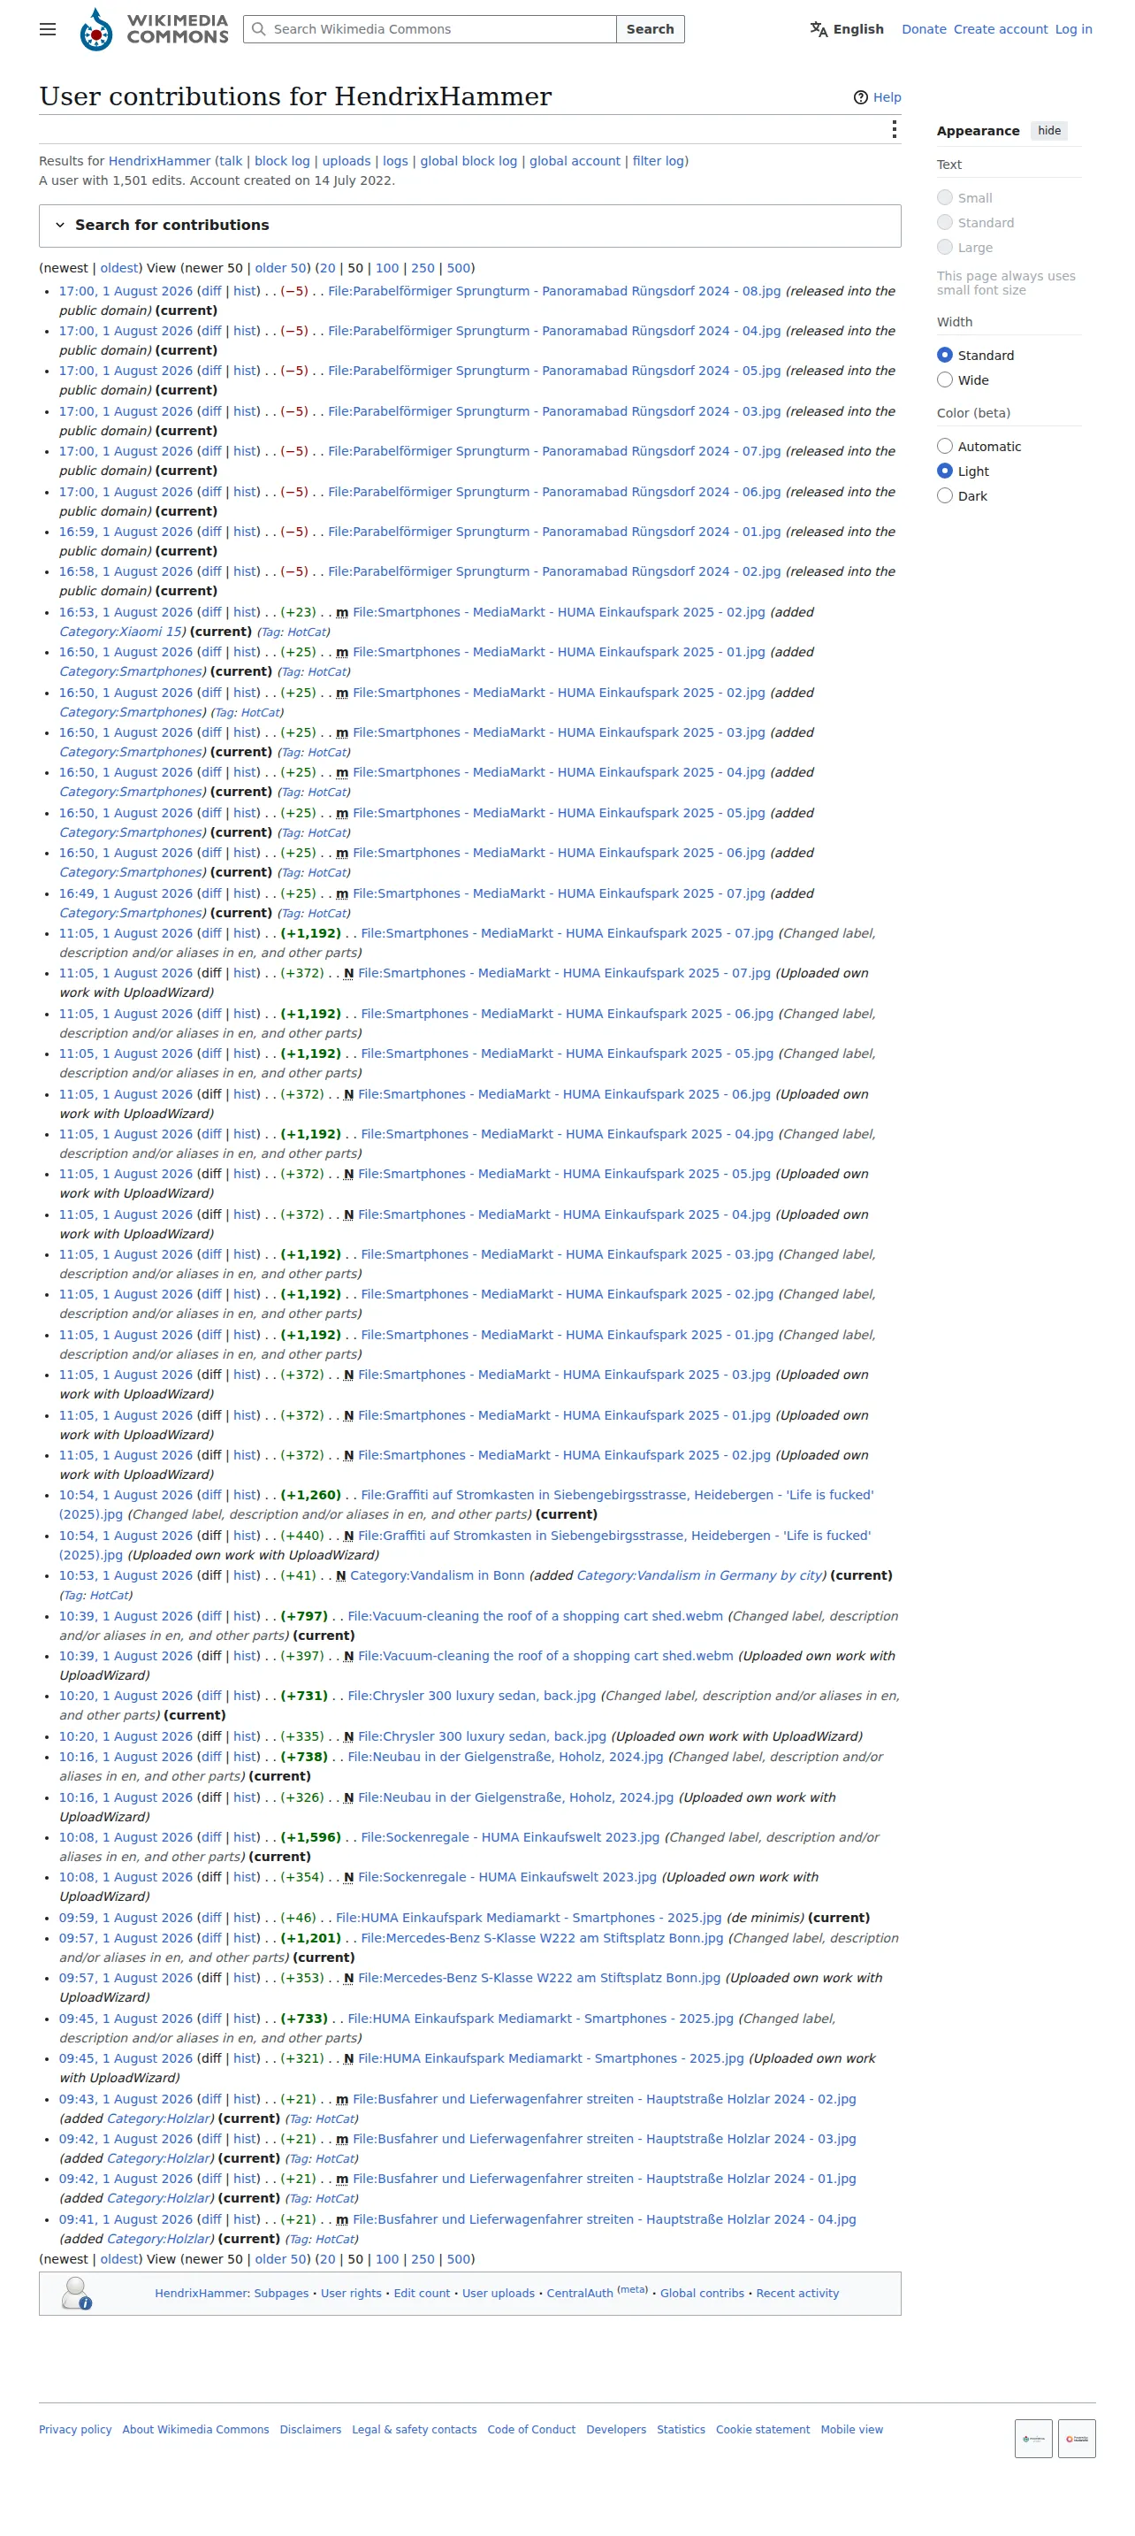Screen dimensions: 1135x2536
Task: View hist for the 09:41 Busfahrer edit
Action: [245, 2220]
